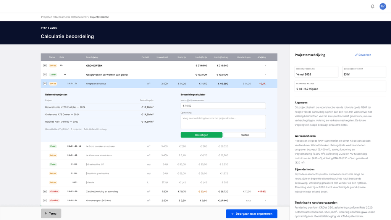Click the Inschrijfdeadline field 14 mei 2026
The height and width of the screenshot is (220, 391).
317,72
